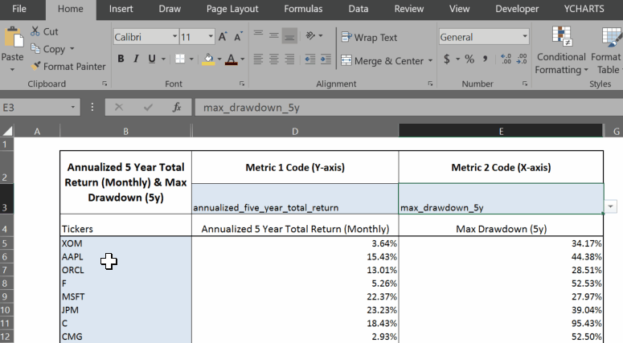Click Wrap Text button

(x=369, y=37)
